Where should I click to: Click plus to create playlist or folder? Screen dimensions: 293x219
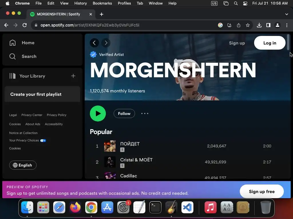73,76
